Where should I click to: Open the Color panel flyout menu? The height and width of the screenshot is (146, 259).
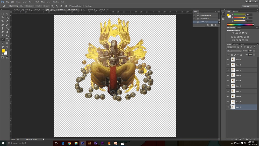[257, 11]
